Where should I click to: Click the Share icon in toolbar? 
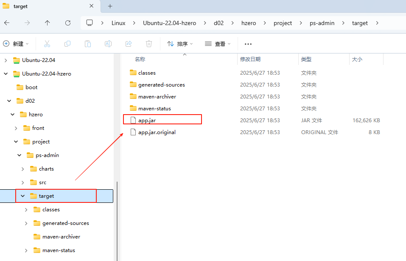(129, 44)
